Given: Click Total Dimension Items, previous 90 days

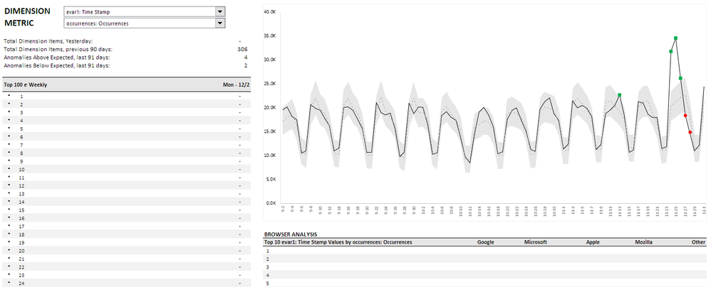Looking at the screenshot, I should tap(58, 49).
